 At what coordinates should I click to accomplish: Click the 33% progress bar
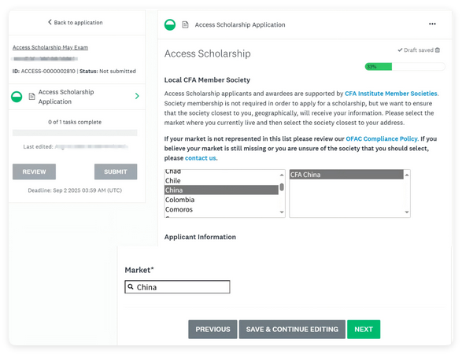pos(405,67)
